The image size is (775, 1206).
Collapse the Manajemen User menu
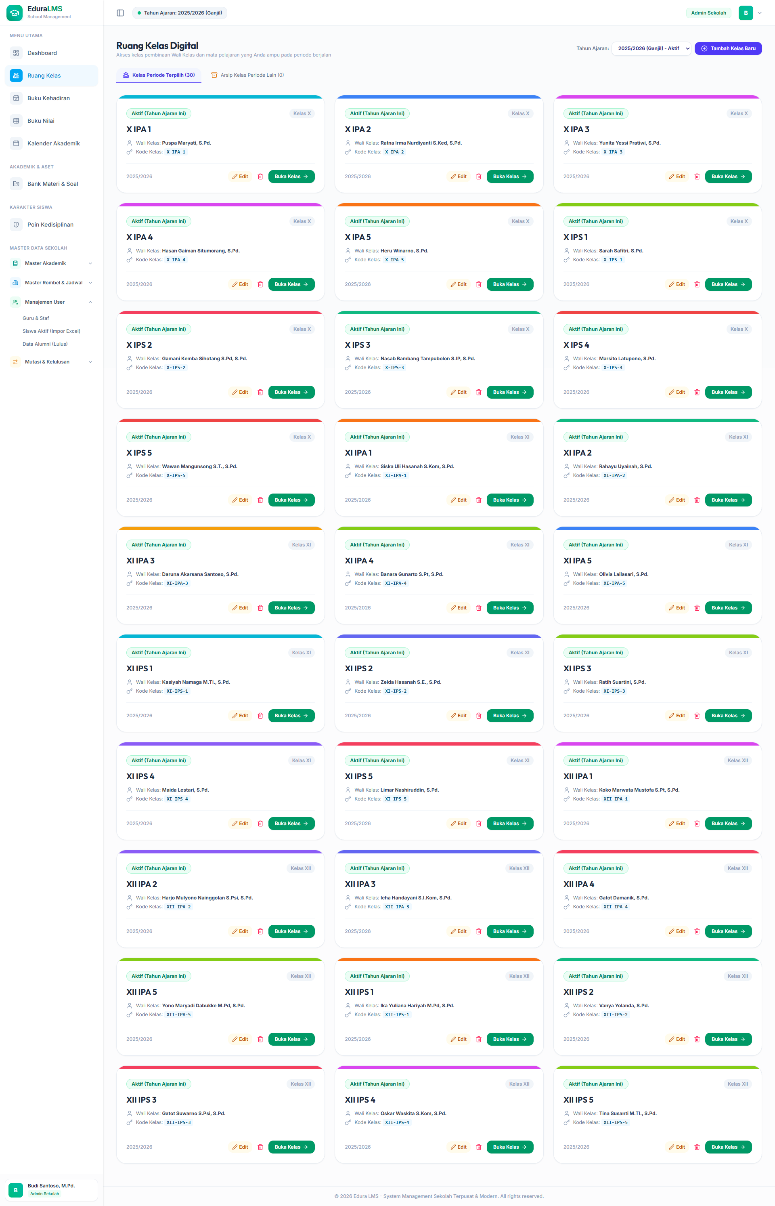click(x=51, y=302)
